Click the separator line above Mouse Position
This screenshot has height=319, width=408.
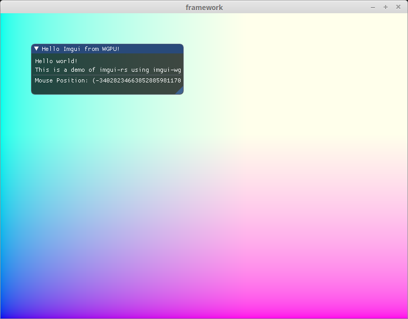[107, 75]
